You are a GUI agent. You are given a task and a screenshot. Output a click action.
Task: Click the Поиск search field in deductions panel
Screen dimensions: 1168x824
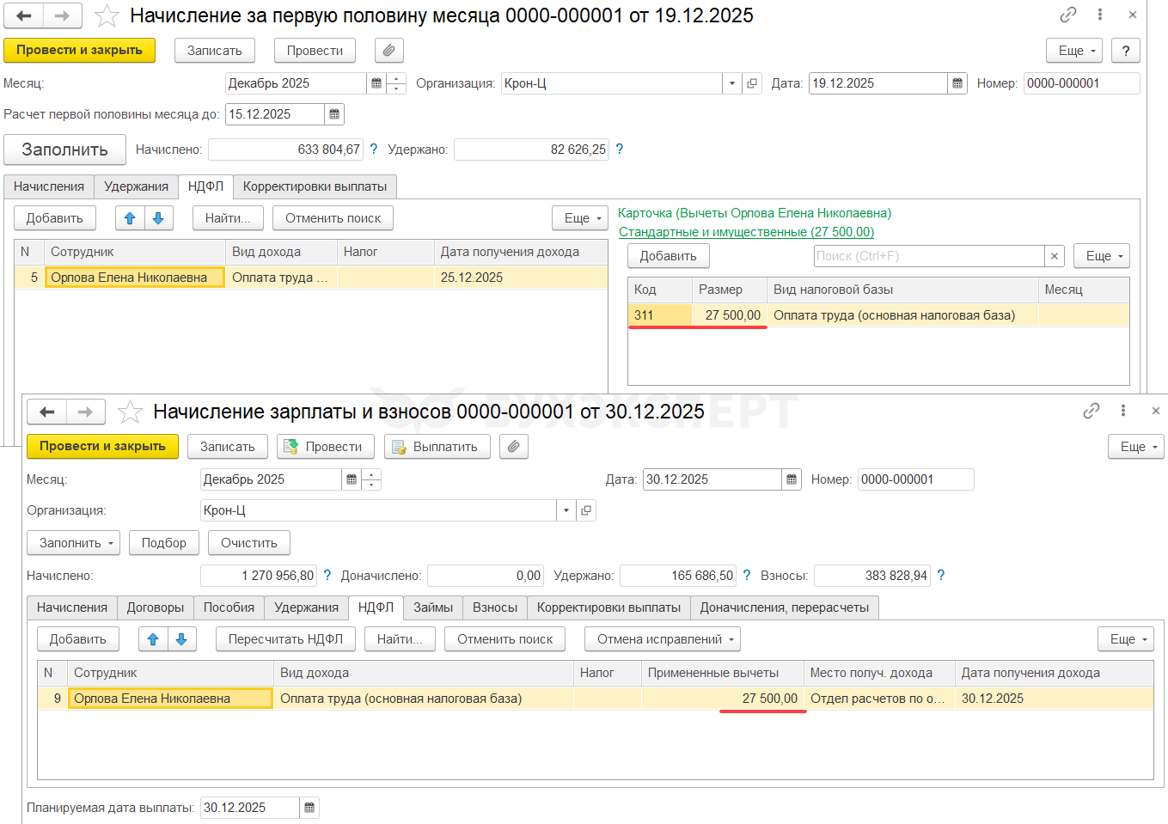[x=928, y=256]
